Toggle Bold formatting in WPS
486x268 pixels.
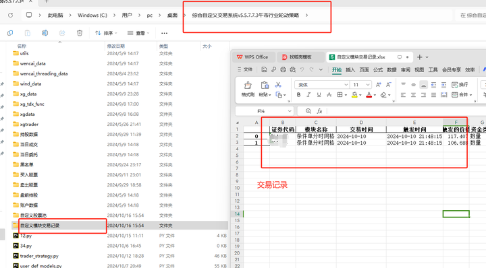click(298, 94)
